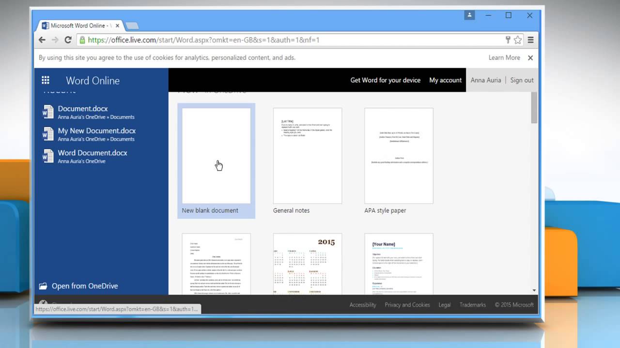Click the Word icon next to Document.docx
Image resolution: width=620 pixels, height=348 pixels.
(48, 112)
